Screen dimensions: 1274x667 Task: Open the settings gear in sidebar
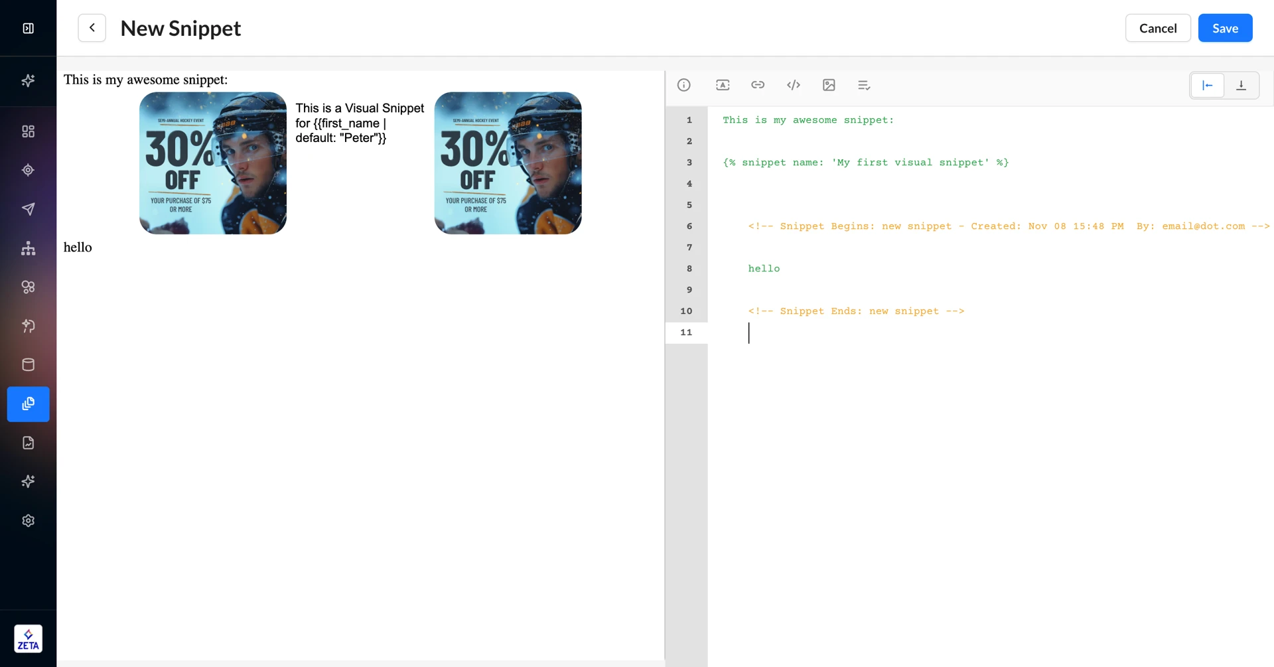click(28, 520)
